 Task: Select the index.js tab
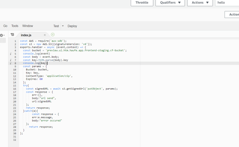click(26, 35)
